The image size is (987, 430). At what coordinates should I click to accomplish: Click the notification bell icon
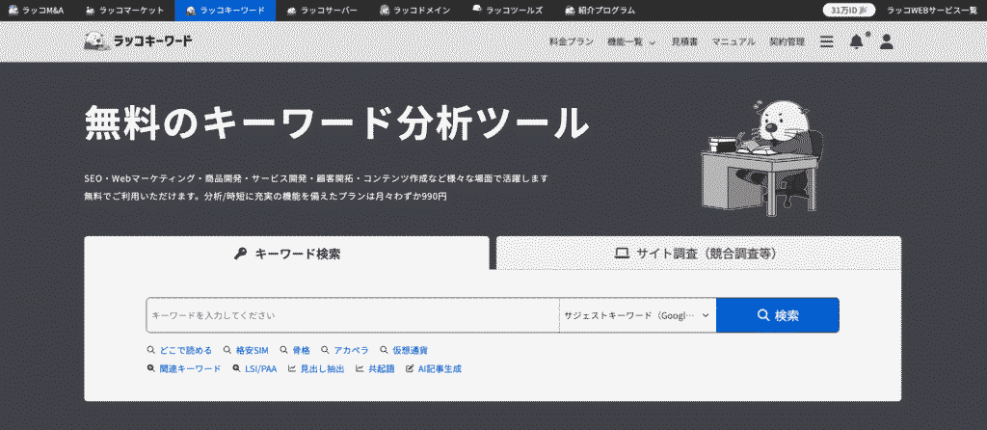click(x=856, y=41)
